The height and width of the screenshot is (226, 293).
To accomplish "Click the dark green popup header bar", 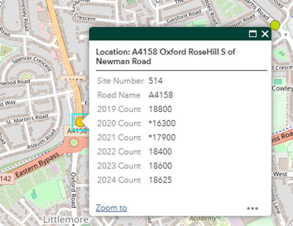I will [167, 34].
